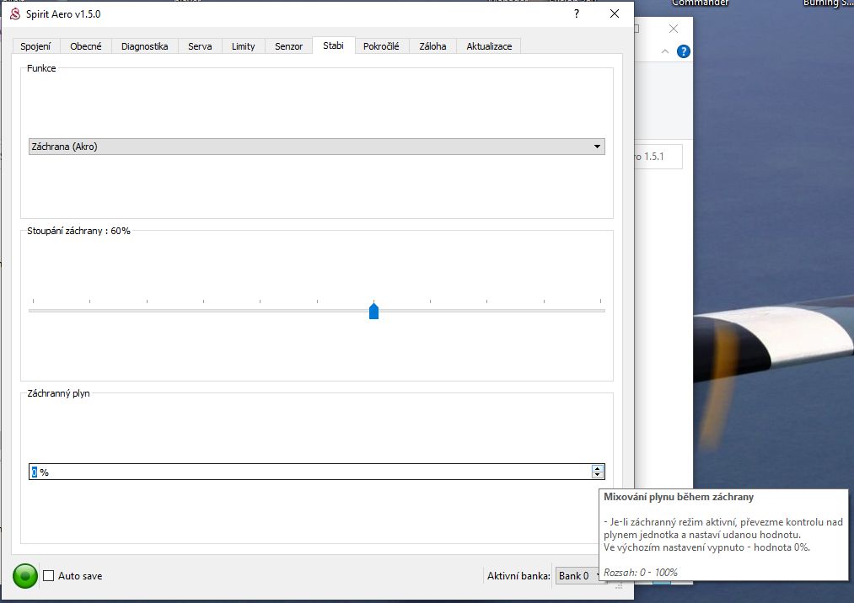Close the Spirit Aero window
Screen dimensions: 854x603
point(615,14)
